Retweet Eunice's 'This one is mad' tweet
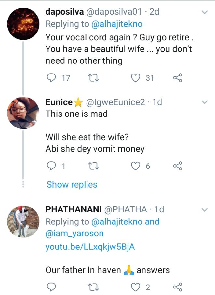The width and height of the screenshot is (215, 295). (93, 166)
